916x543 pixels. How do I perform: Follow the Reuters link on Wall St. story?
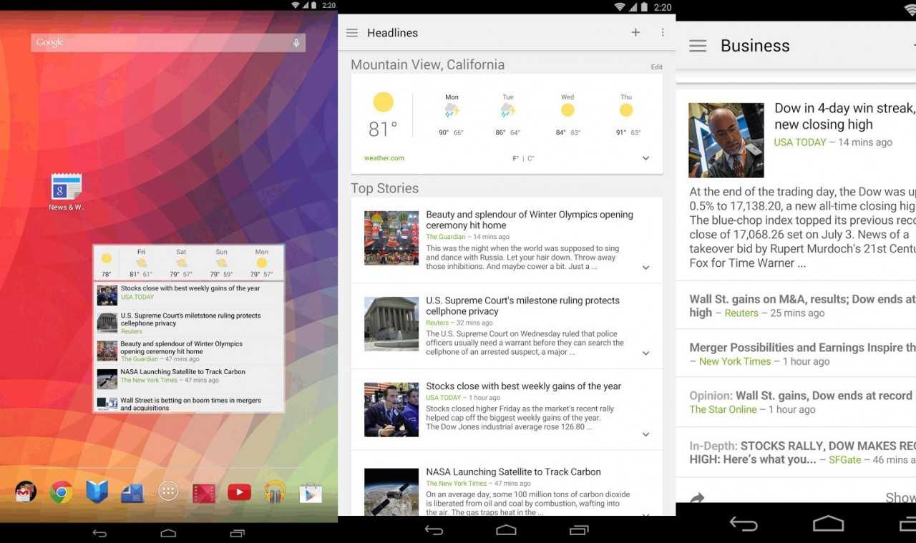(x=741, y=313)
